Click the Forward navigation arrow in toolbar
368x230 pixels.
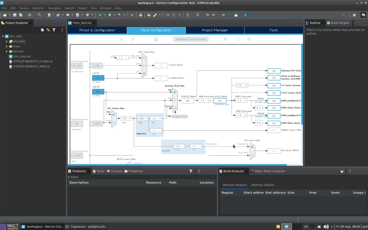[223, 15]
